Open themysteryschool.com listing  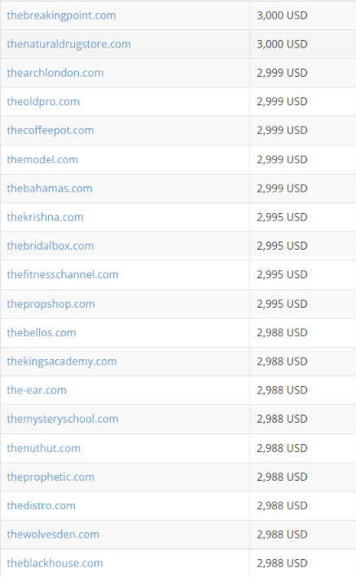pyautogui.click(x=63, y=419)
